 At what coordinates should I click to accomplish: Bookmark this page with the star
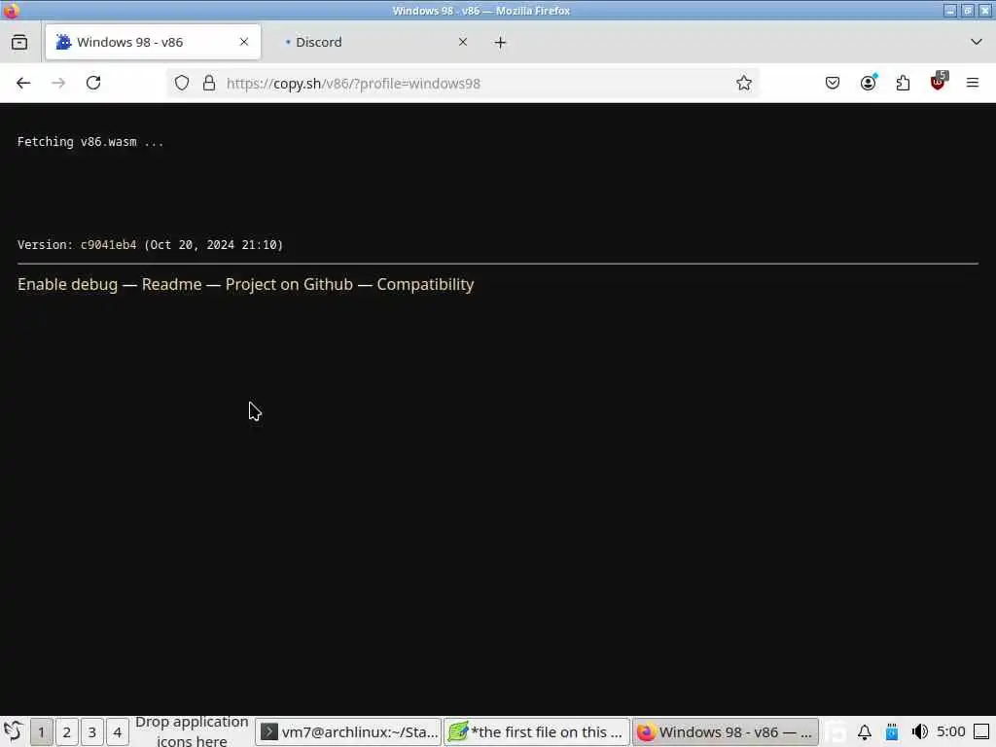(x=744, y=84)
